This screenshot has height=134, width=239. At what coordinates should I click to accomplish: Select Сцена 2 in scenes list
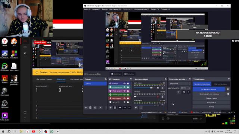[x=95, y=83]
